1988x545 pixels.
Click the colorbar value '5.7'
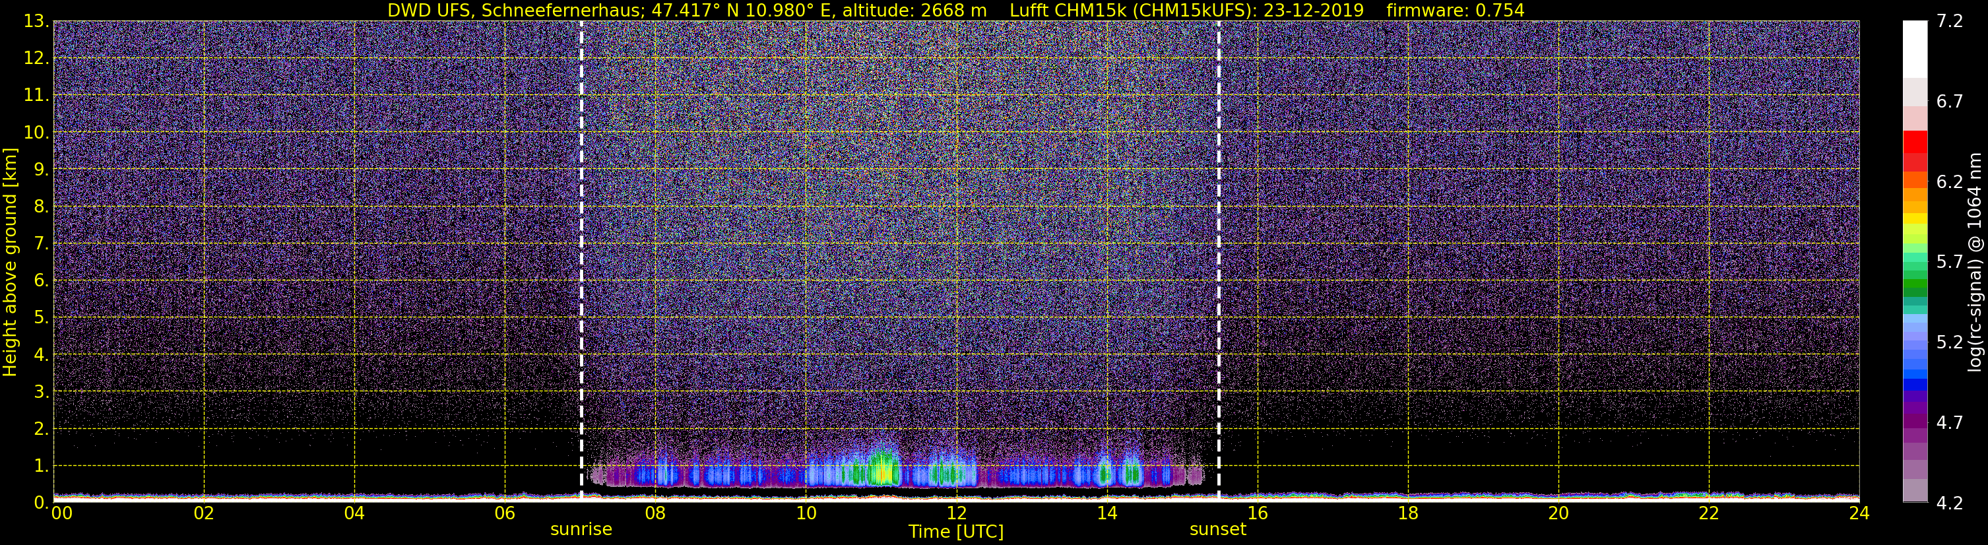pyautogui.click(x=1950, y=263)
